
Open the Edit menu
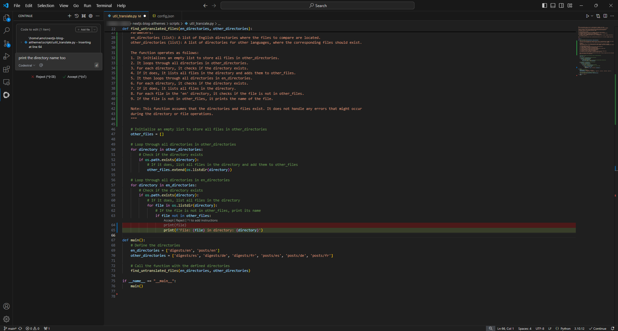(x=29, y=5)
